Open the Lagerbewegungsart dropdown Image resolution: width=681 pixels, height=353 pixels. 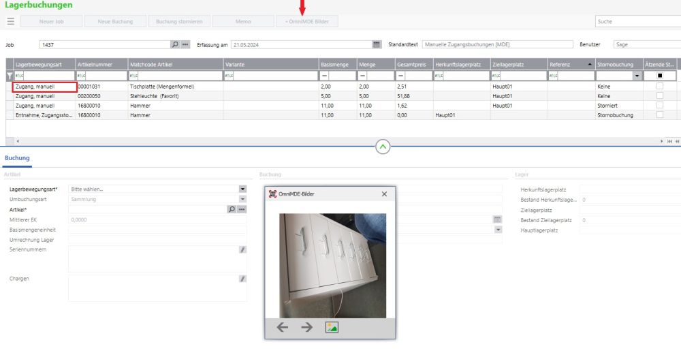[x=242, y=189]
